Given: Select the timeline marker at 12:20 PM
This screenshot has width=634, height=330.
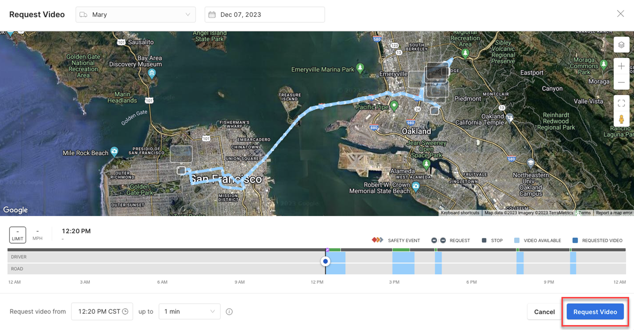Looking at the screenshot, I should pos(325,260).
